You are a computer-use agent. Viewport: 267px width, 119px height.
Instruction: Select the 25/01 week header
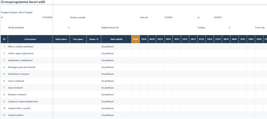pyautogui.click(x=259, y=39)
